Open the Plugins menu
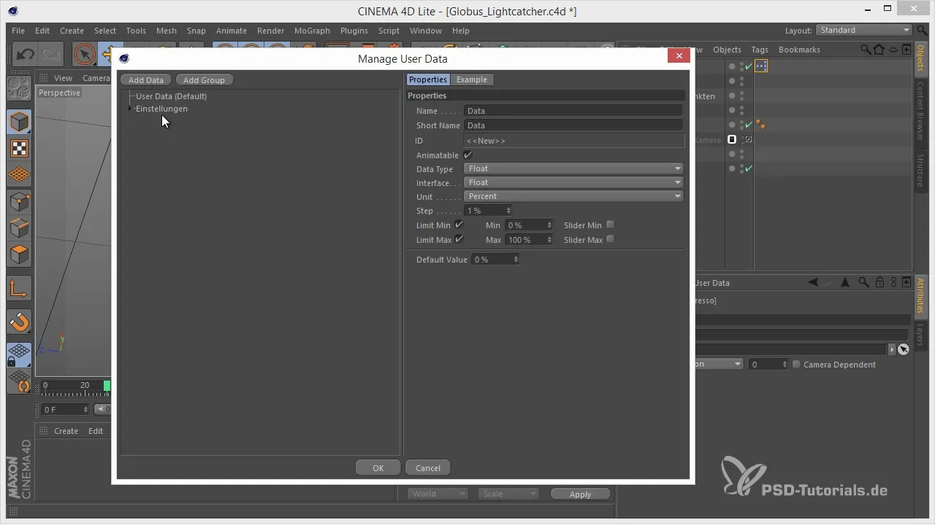The height and width of the screenshot is (525, 935). [x=354, y=31]
